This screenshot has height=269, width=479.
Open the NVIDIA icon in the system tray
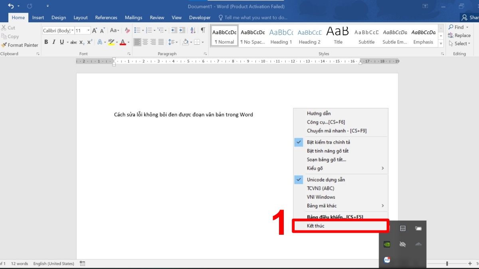click(x=386, y=244)
